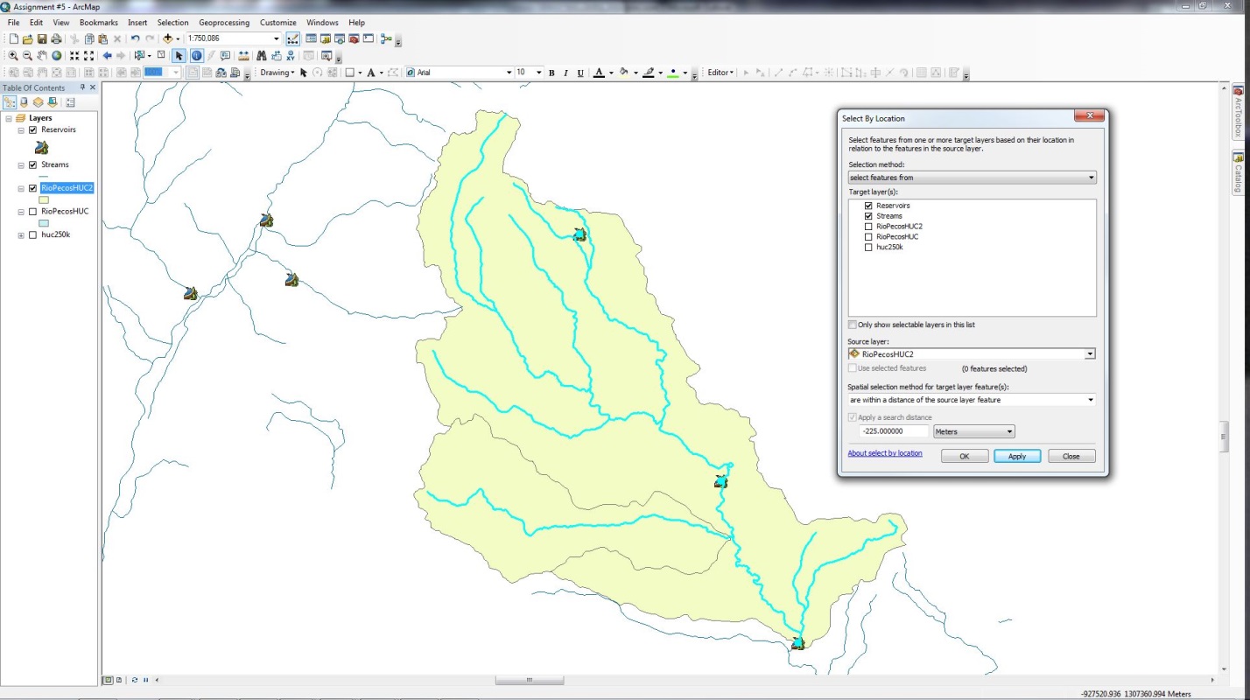
Task: Collapse the Reservoirs layer tree node
Action: pos(21,129)
